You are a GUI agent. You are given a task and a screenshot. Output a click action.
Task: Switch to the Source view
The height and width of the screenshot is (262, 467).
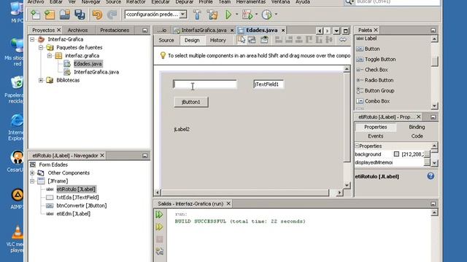166,40
